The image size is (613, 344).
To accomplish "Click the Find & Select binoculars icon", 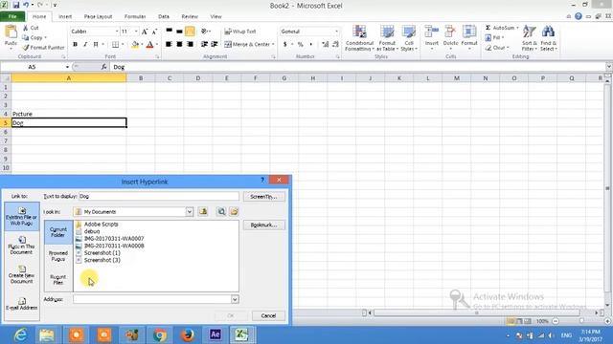I will coord(548,32).
